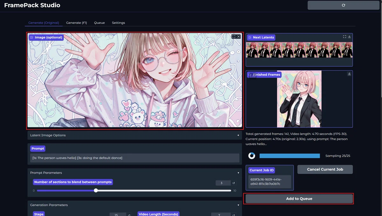The height and width of the screenshot is (216, 382).
Task: Click the refresh button in the header
Action: tap(343, 5)
